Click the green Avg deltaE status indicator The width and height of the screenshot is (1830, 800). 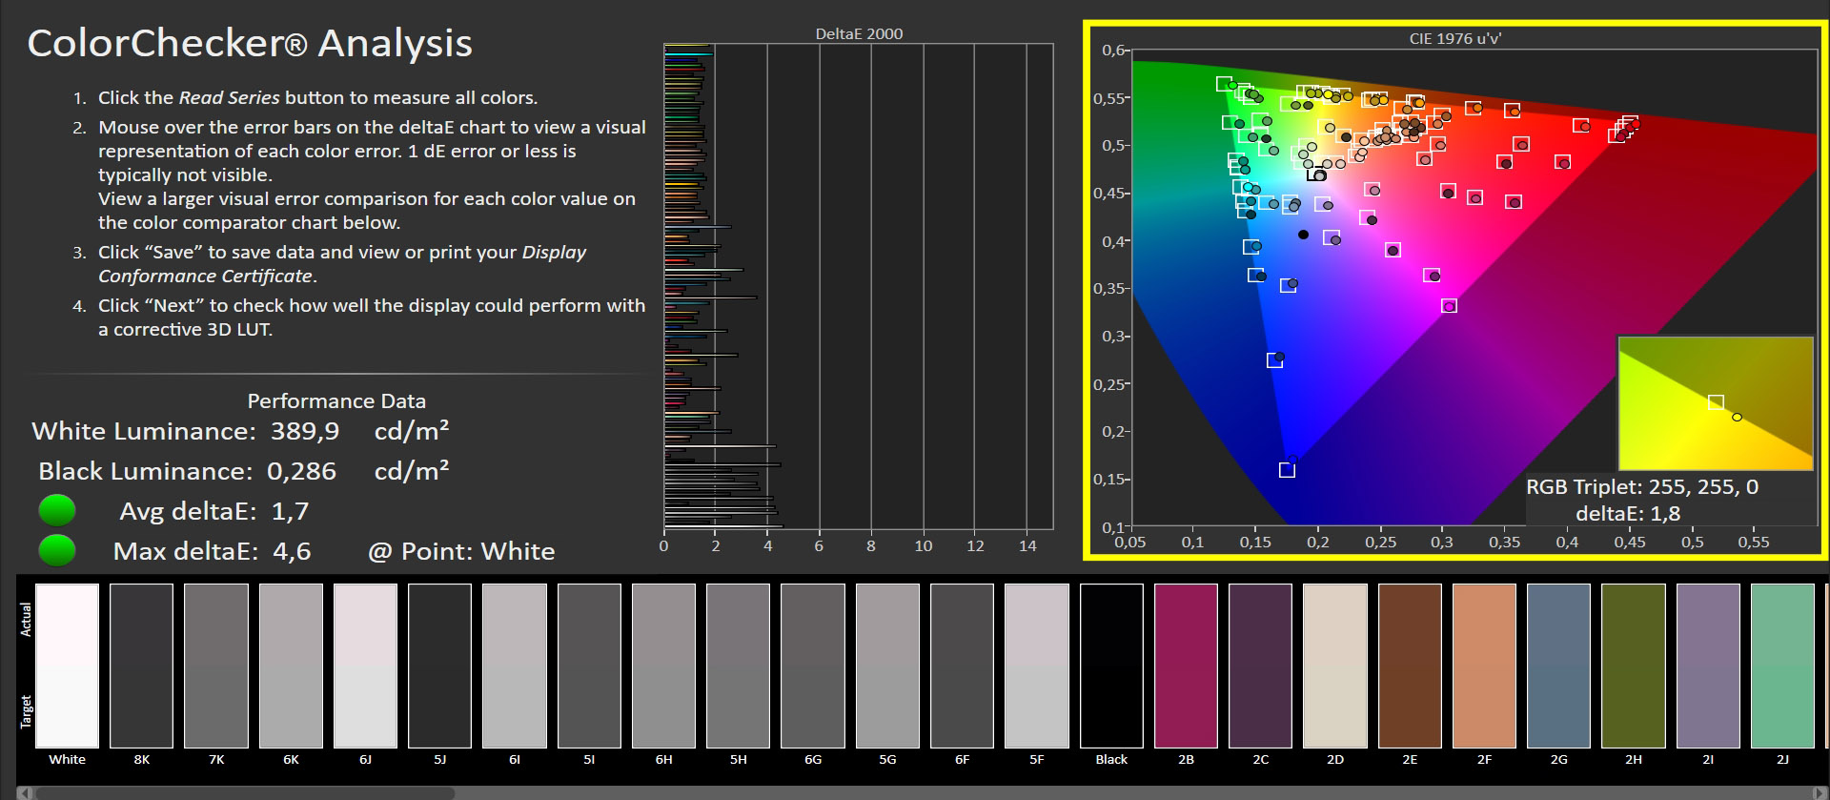[57, 511]
